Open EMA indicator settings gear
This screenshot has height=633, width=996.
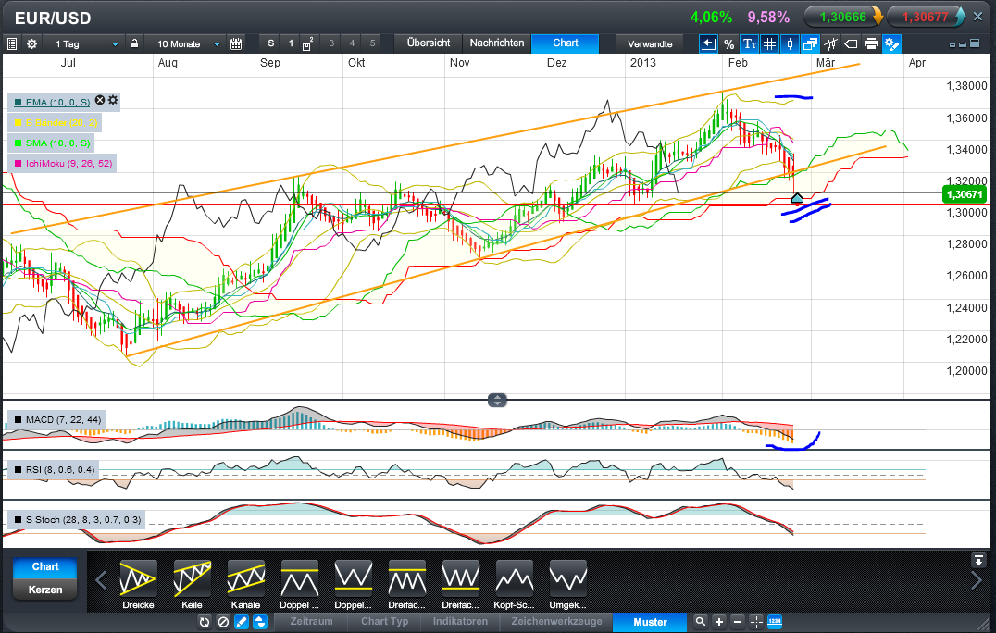(113, 100)
